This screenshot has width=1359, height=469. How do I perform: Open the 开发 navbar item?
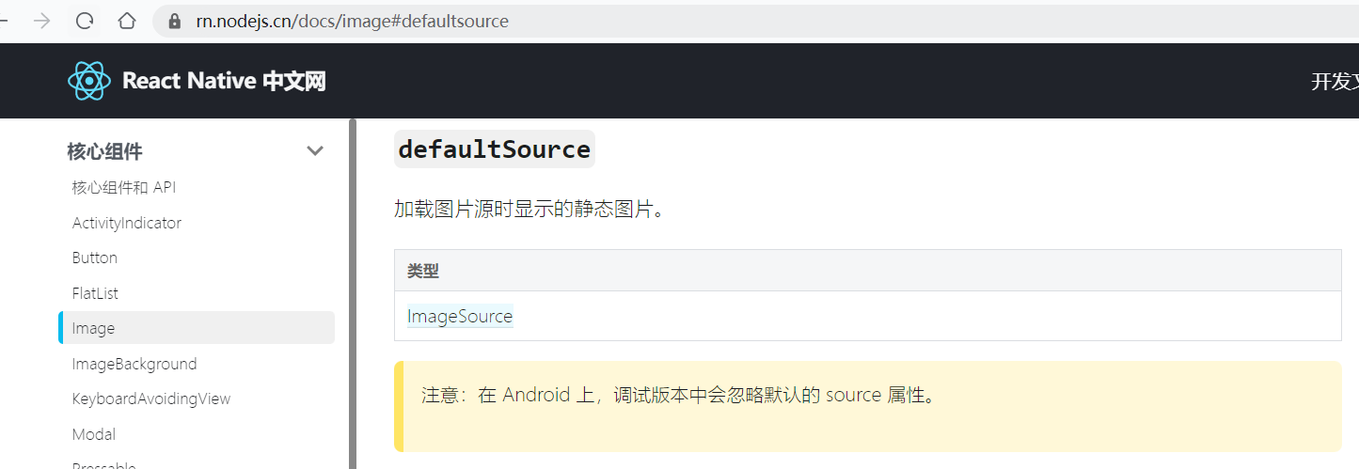tap(1335, 82)
